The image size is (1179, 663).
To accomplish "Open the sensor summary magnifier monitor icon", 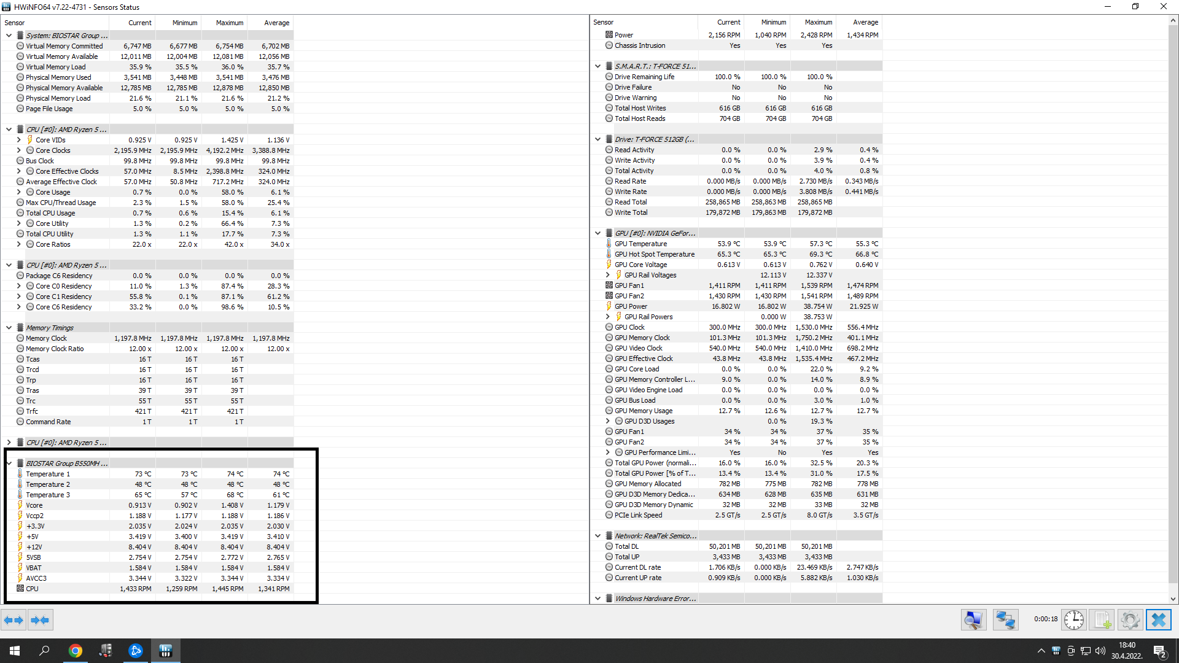I will tap(973, 620).
